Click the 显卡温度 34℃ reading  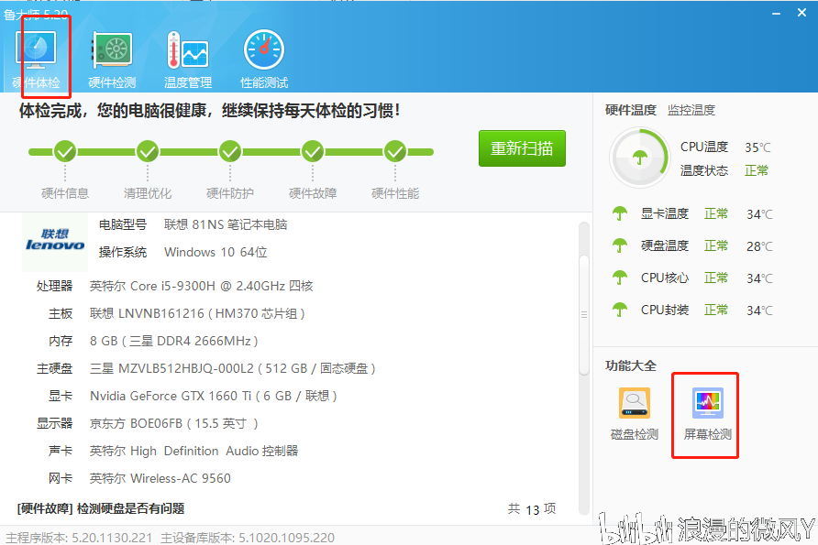pos(759,214)
